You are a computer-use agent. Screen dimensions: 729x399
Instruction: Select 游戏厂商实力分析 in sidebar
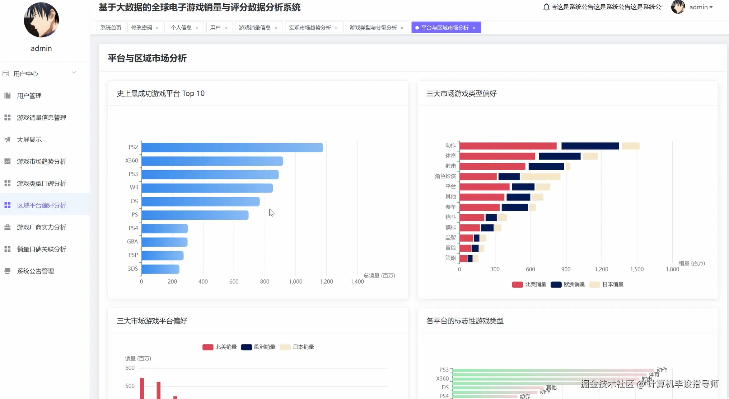(41, 227)
